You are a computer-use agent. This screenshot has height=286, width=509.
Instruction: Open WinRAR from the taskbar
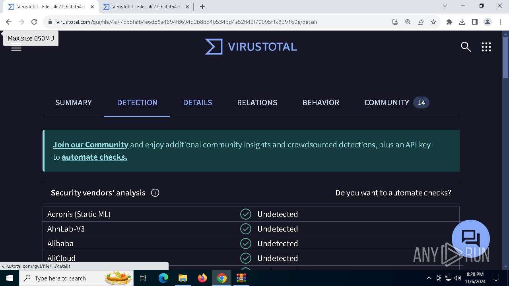pos(241,278)
